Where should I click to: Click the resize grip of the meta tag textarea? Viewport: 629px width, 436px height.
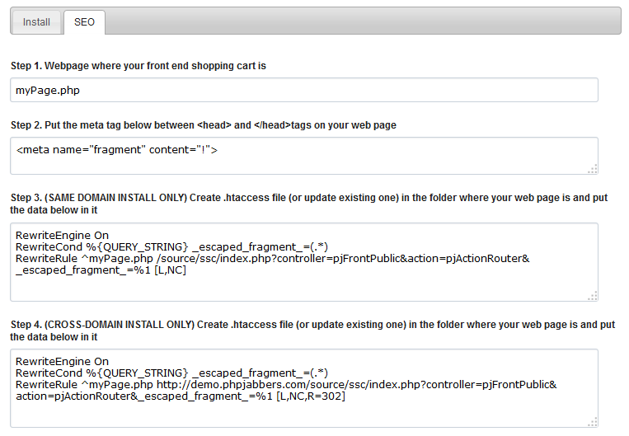[x=593, y=169]
